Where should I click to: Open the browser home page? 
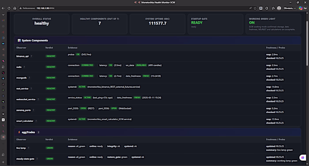click(15, 8)
